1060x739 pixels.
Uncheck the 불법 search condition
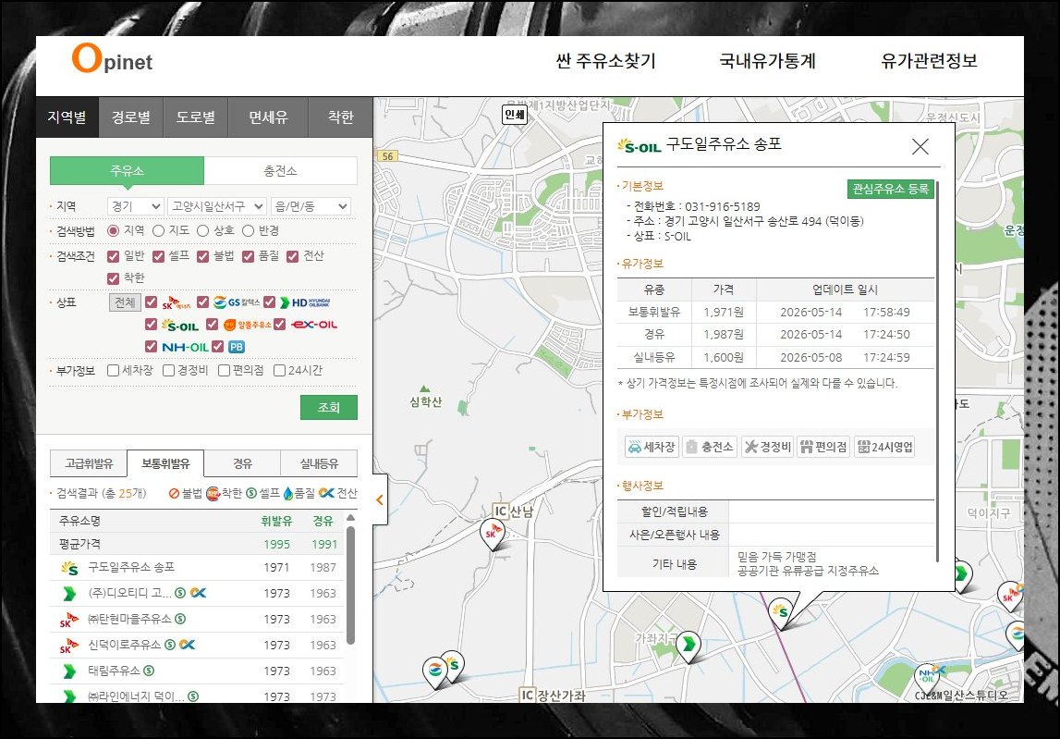(x=202, y=256)
